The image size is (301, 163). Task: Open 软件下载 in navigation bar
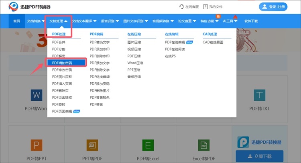251,21
